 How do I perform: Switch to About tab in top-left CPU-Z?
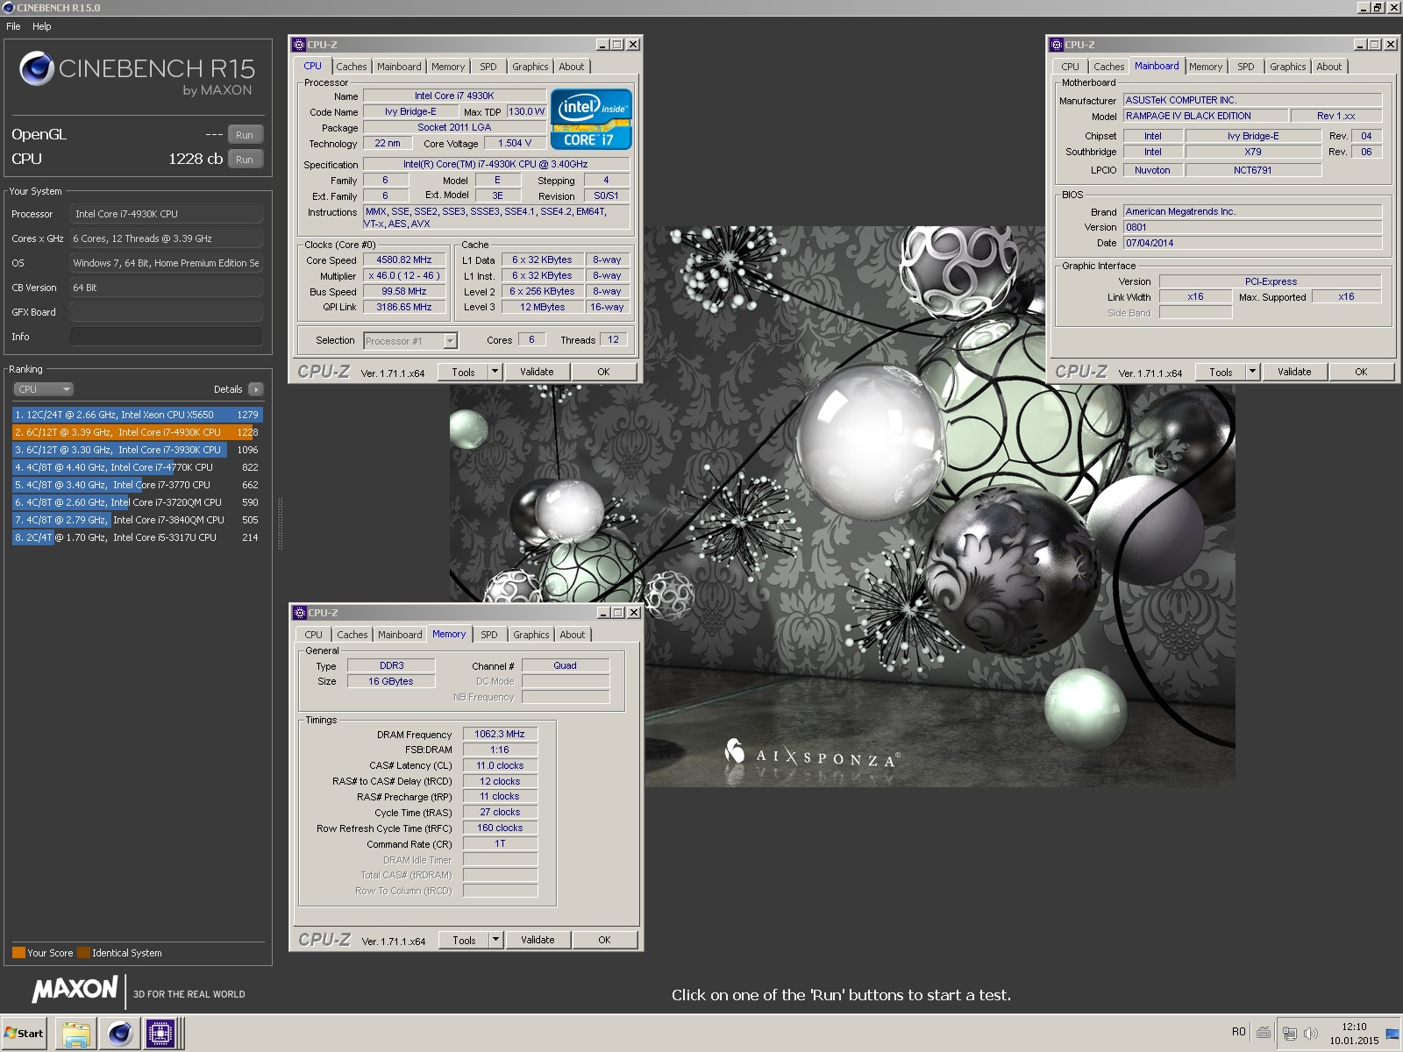pos(572,67)
